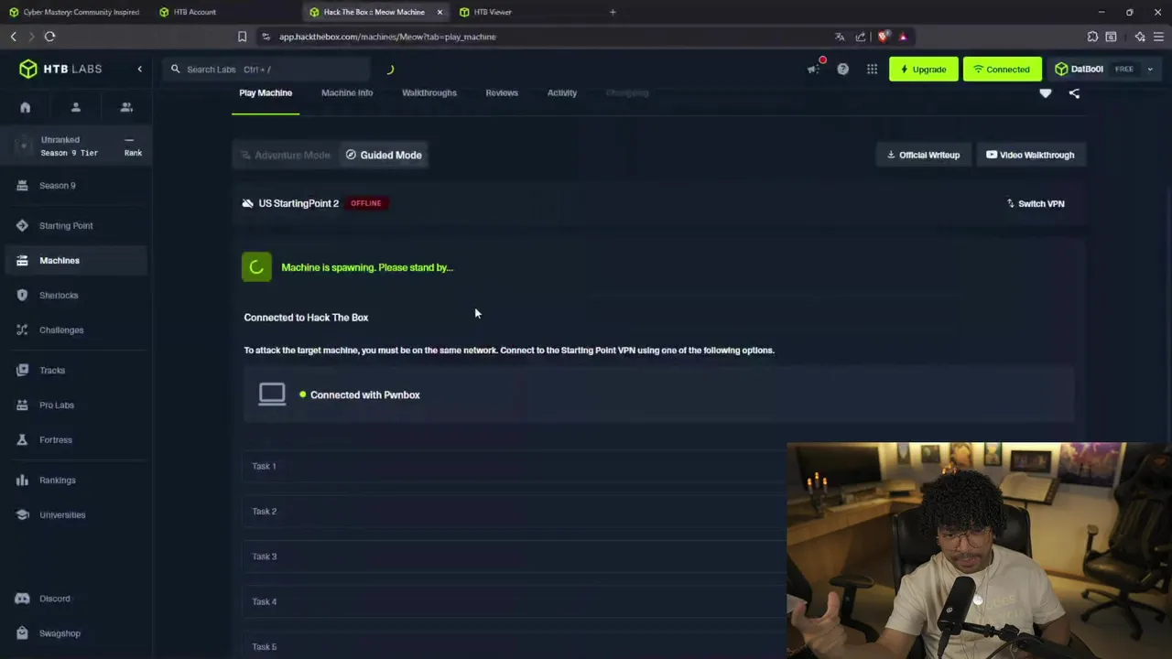Open the browser extensions puzzle icon

coord(1092,37)
